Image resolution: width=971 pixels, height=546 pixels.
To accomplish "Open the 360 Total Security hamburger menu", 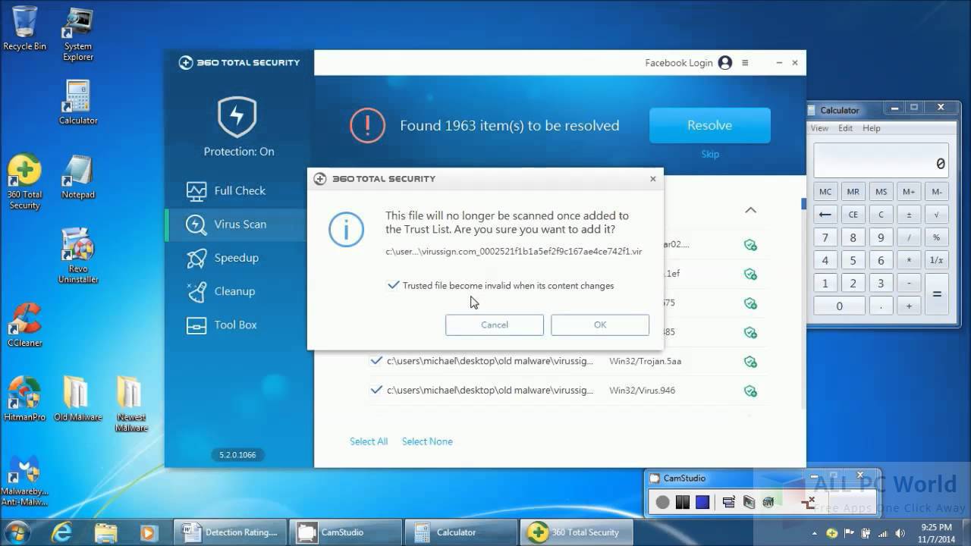I will pyautogui.click(x=745, y=63).
